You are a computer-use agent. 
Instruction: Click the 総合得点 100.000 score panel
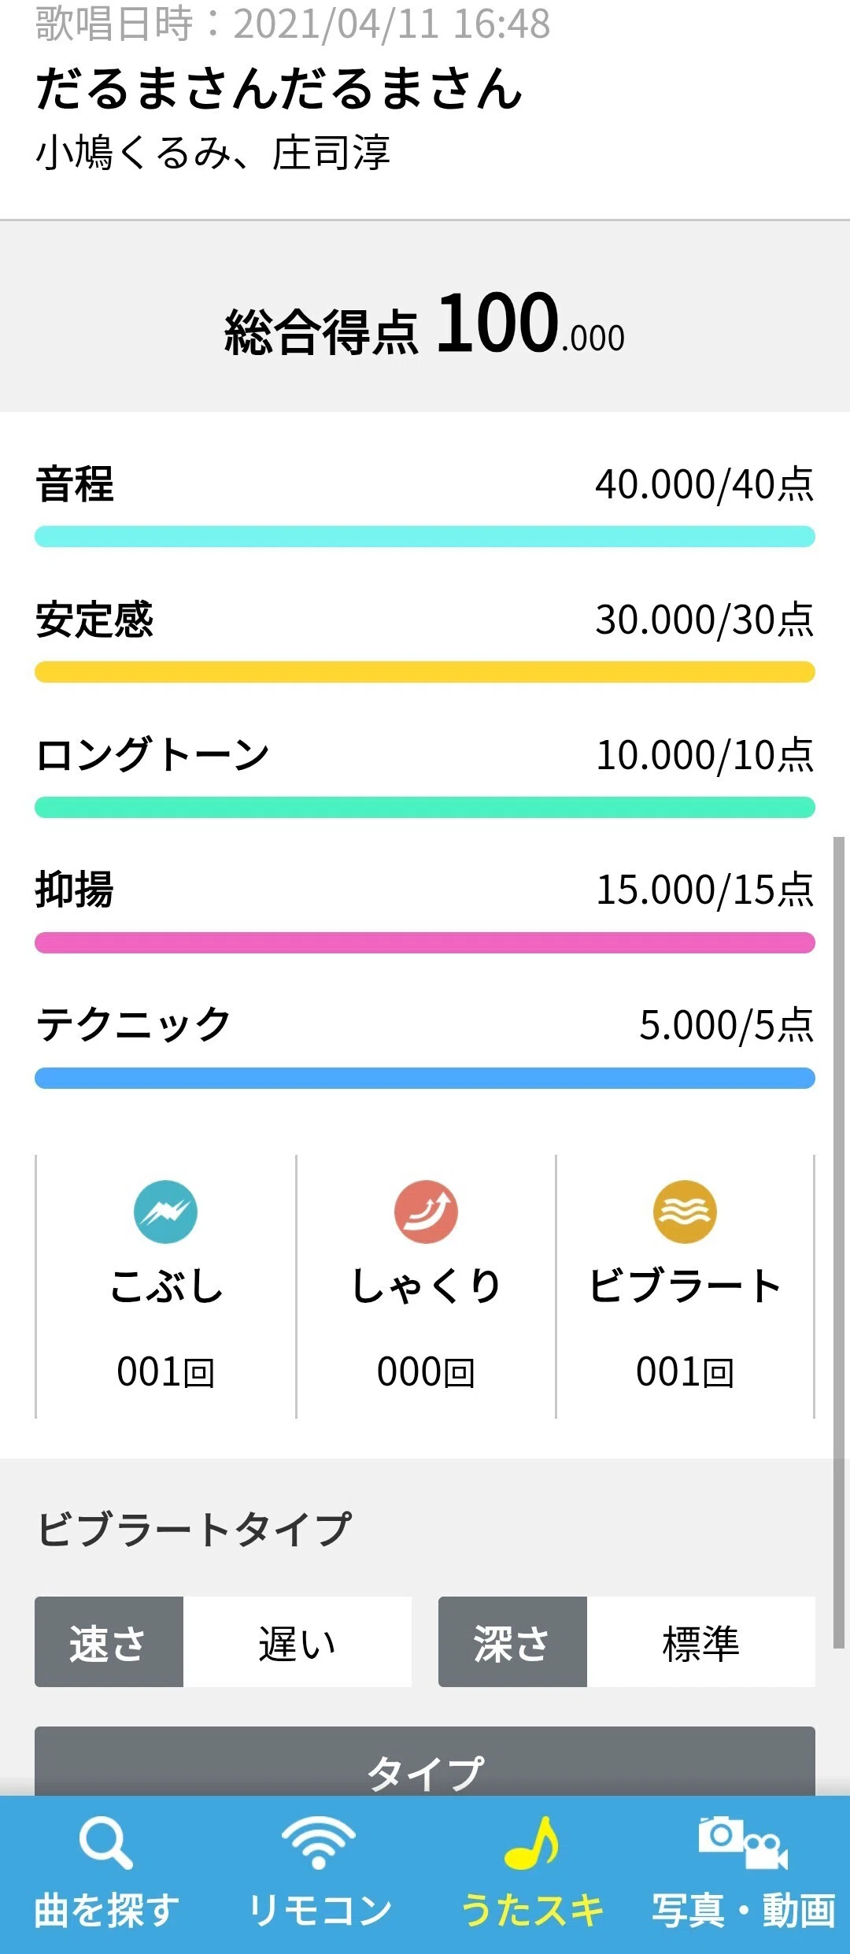(425, 316)
